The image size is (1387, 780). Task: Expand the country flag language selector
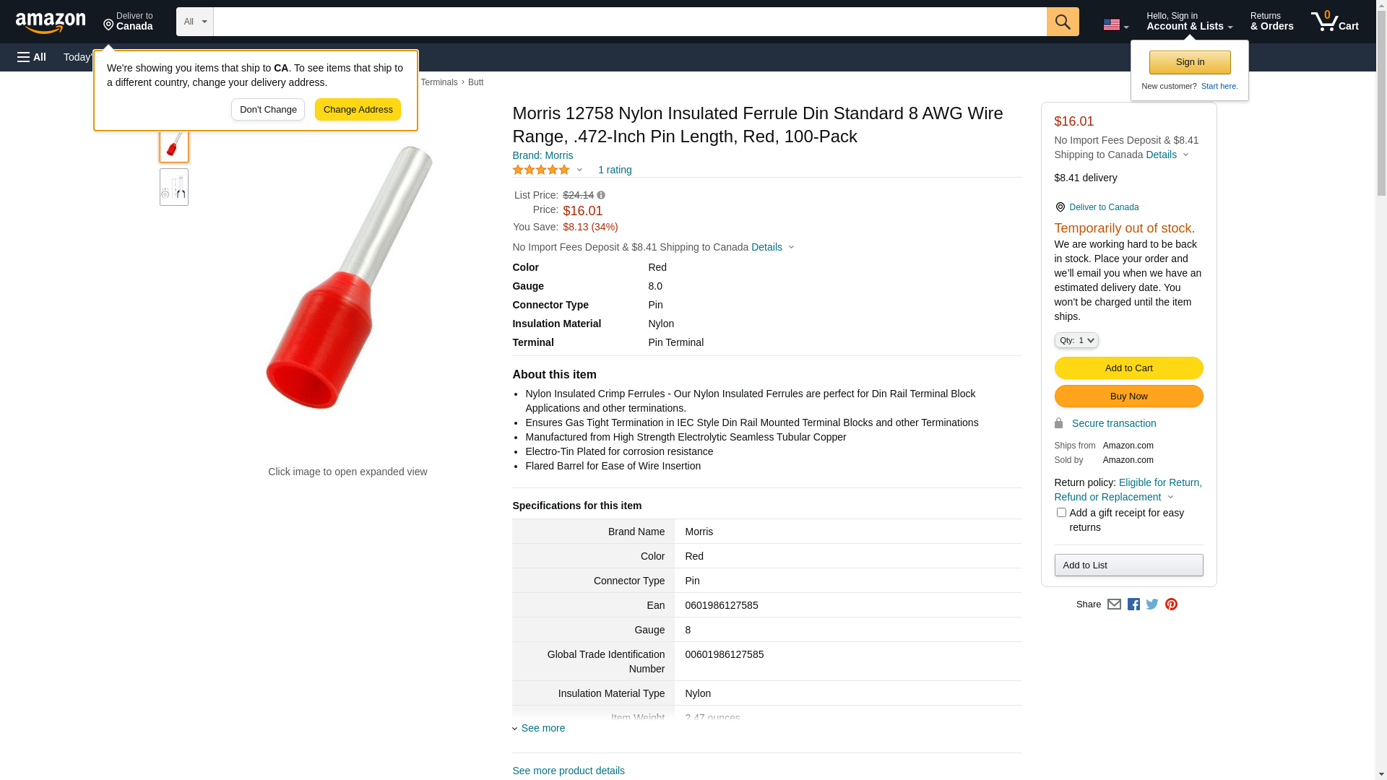click(x=1115, y=25)
